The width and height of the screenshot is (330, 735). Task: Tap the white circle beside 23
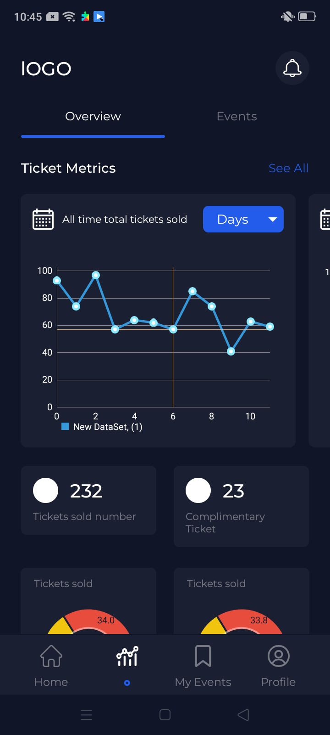click(198, 491)
